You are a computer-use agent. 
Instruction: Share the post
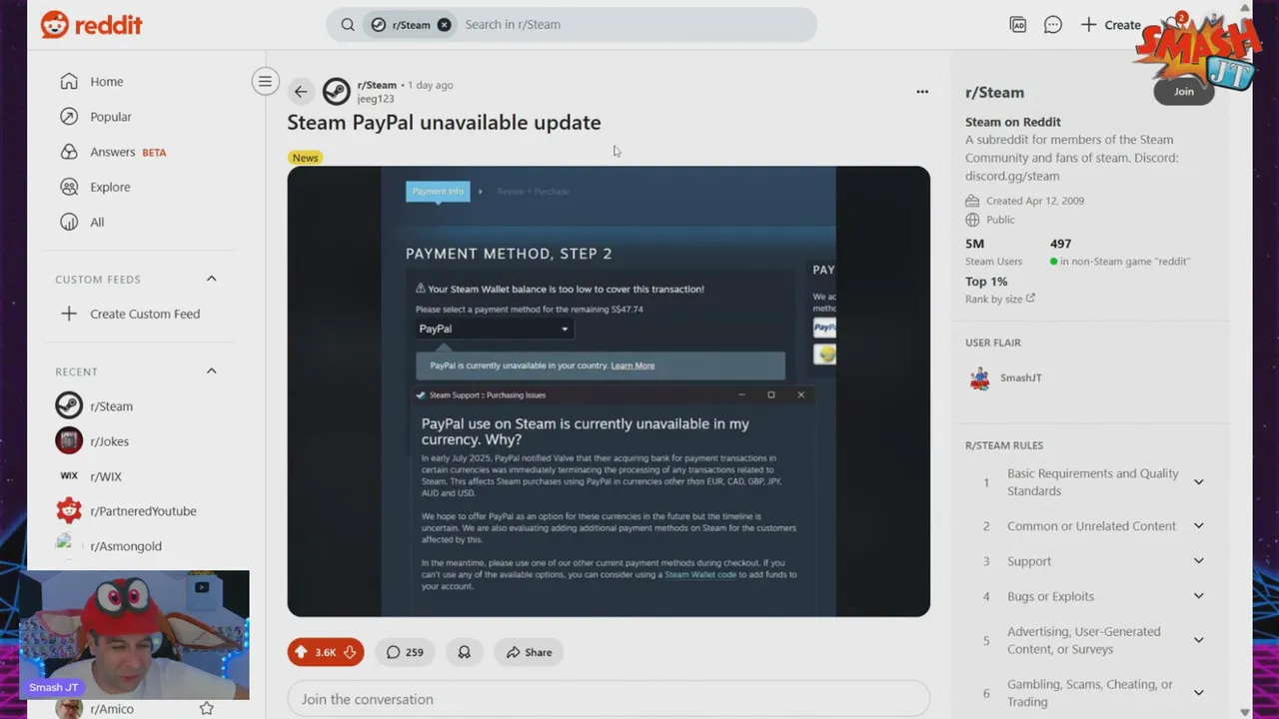[529, 652]
